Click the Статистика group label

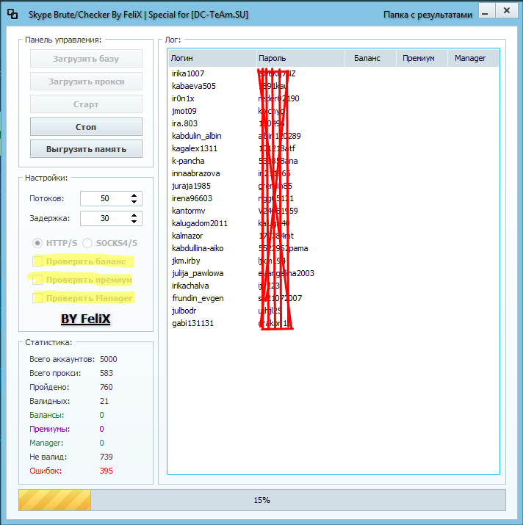(x=48, y=342)
